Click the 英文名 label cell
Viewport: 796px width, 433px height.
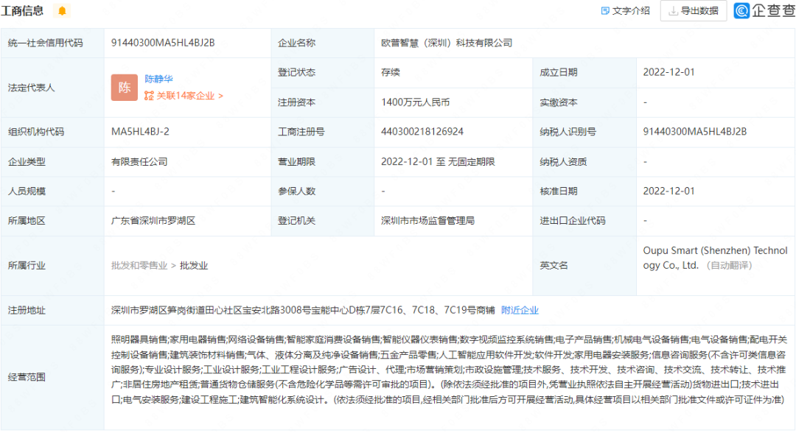(584, 265)
